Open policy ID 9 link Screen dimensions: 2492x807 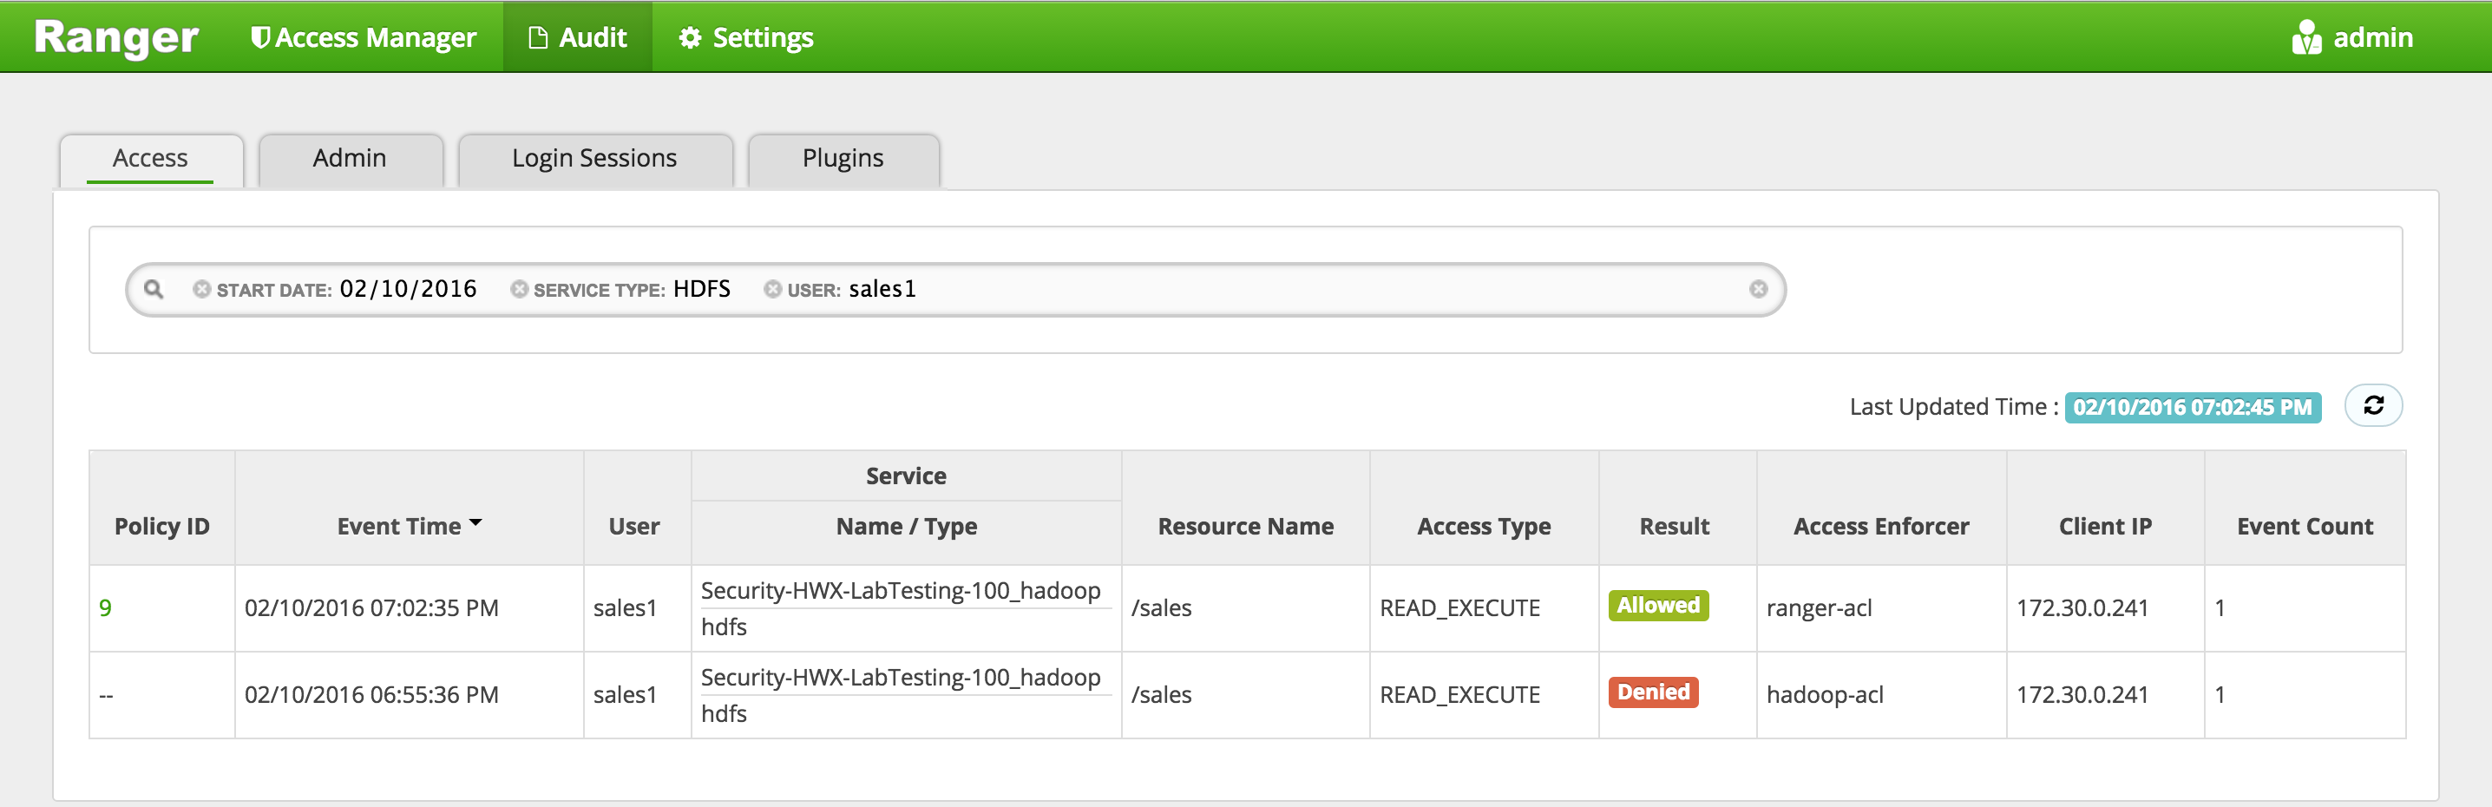[106, 607]
